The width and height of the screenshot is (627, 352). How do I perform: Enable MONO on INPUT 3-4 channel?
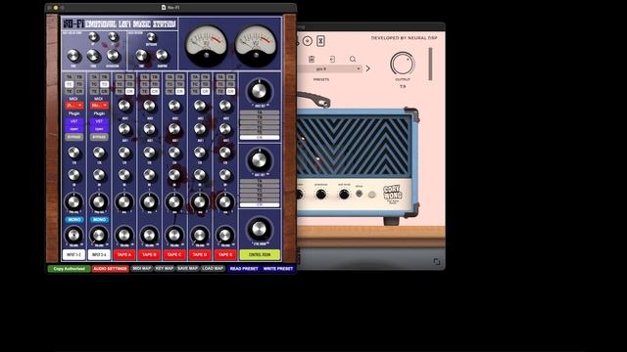(99, 219)
